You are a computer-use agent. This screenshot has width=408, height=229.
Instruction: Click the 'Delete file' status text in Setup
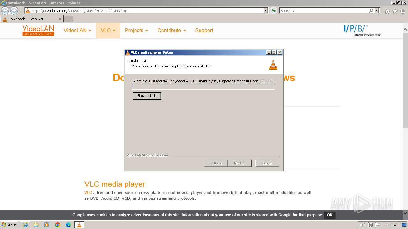pos(203,81)
